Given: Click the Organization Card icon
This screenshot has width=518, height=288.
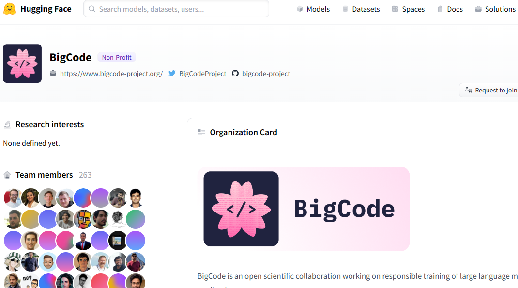Looking at the screenshot, I should (201, 132).
